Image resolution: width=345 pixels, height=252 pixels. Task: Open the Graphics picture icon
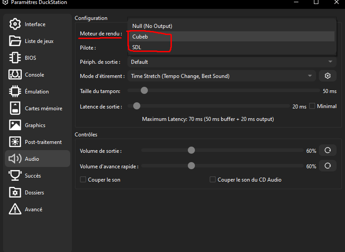[x=15, y=125]
